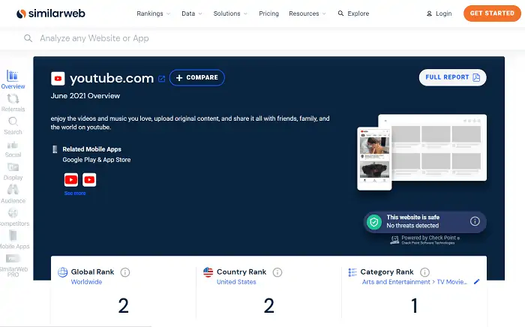Open the Explore menu item
The height and width of the screenshot is (327, 525).
pos(353,13)
